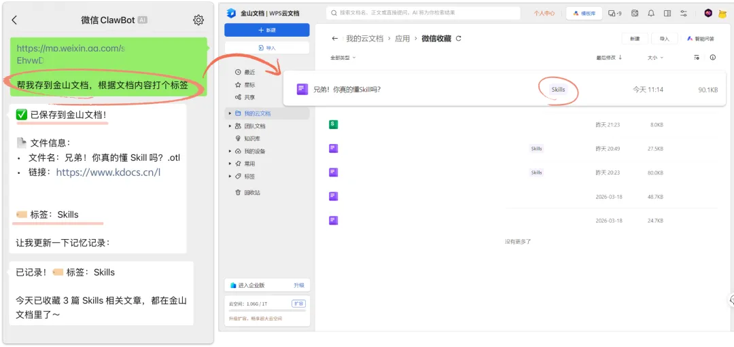Click the yellow profile avatar
This screenshot has width=734, height=347.
point(722,13)
